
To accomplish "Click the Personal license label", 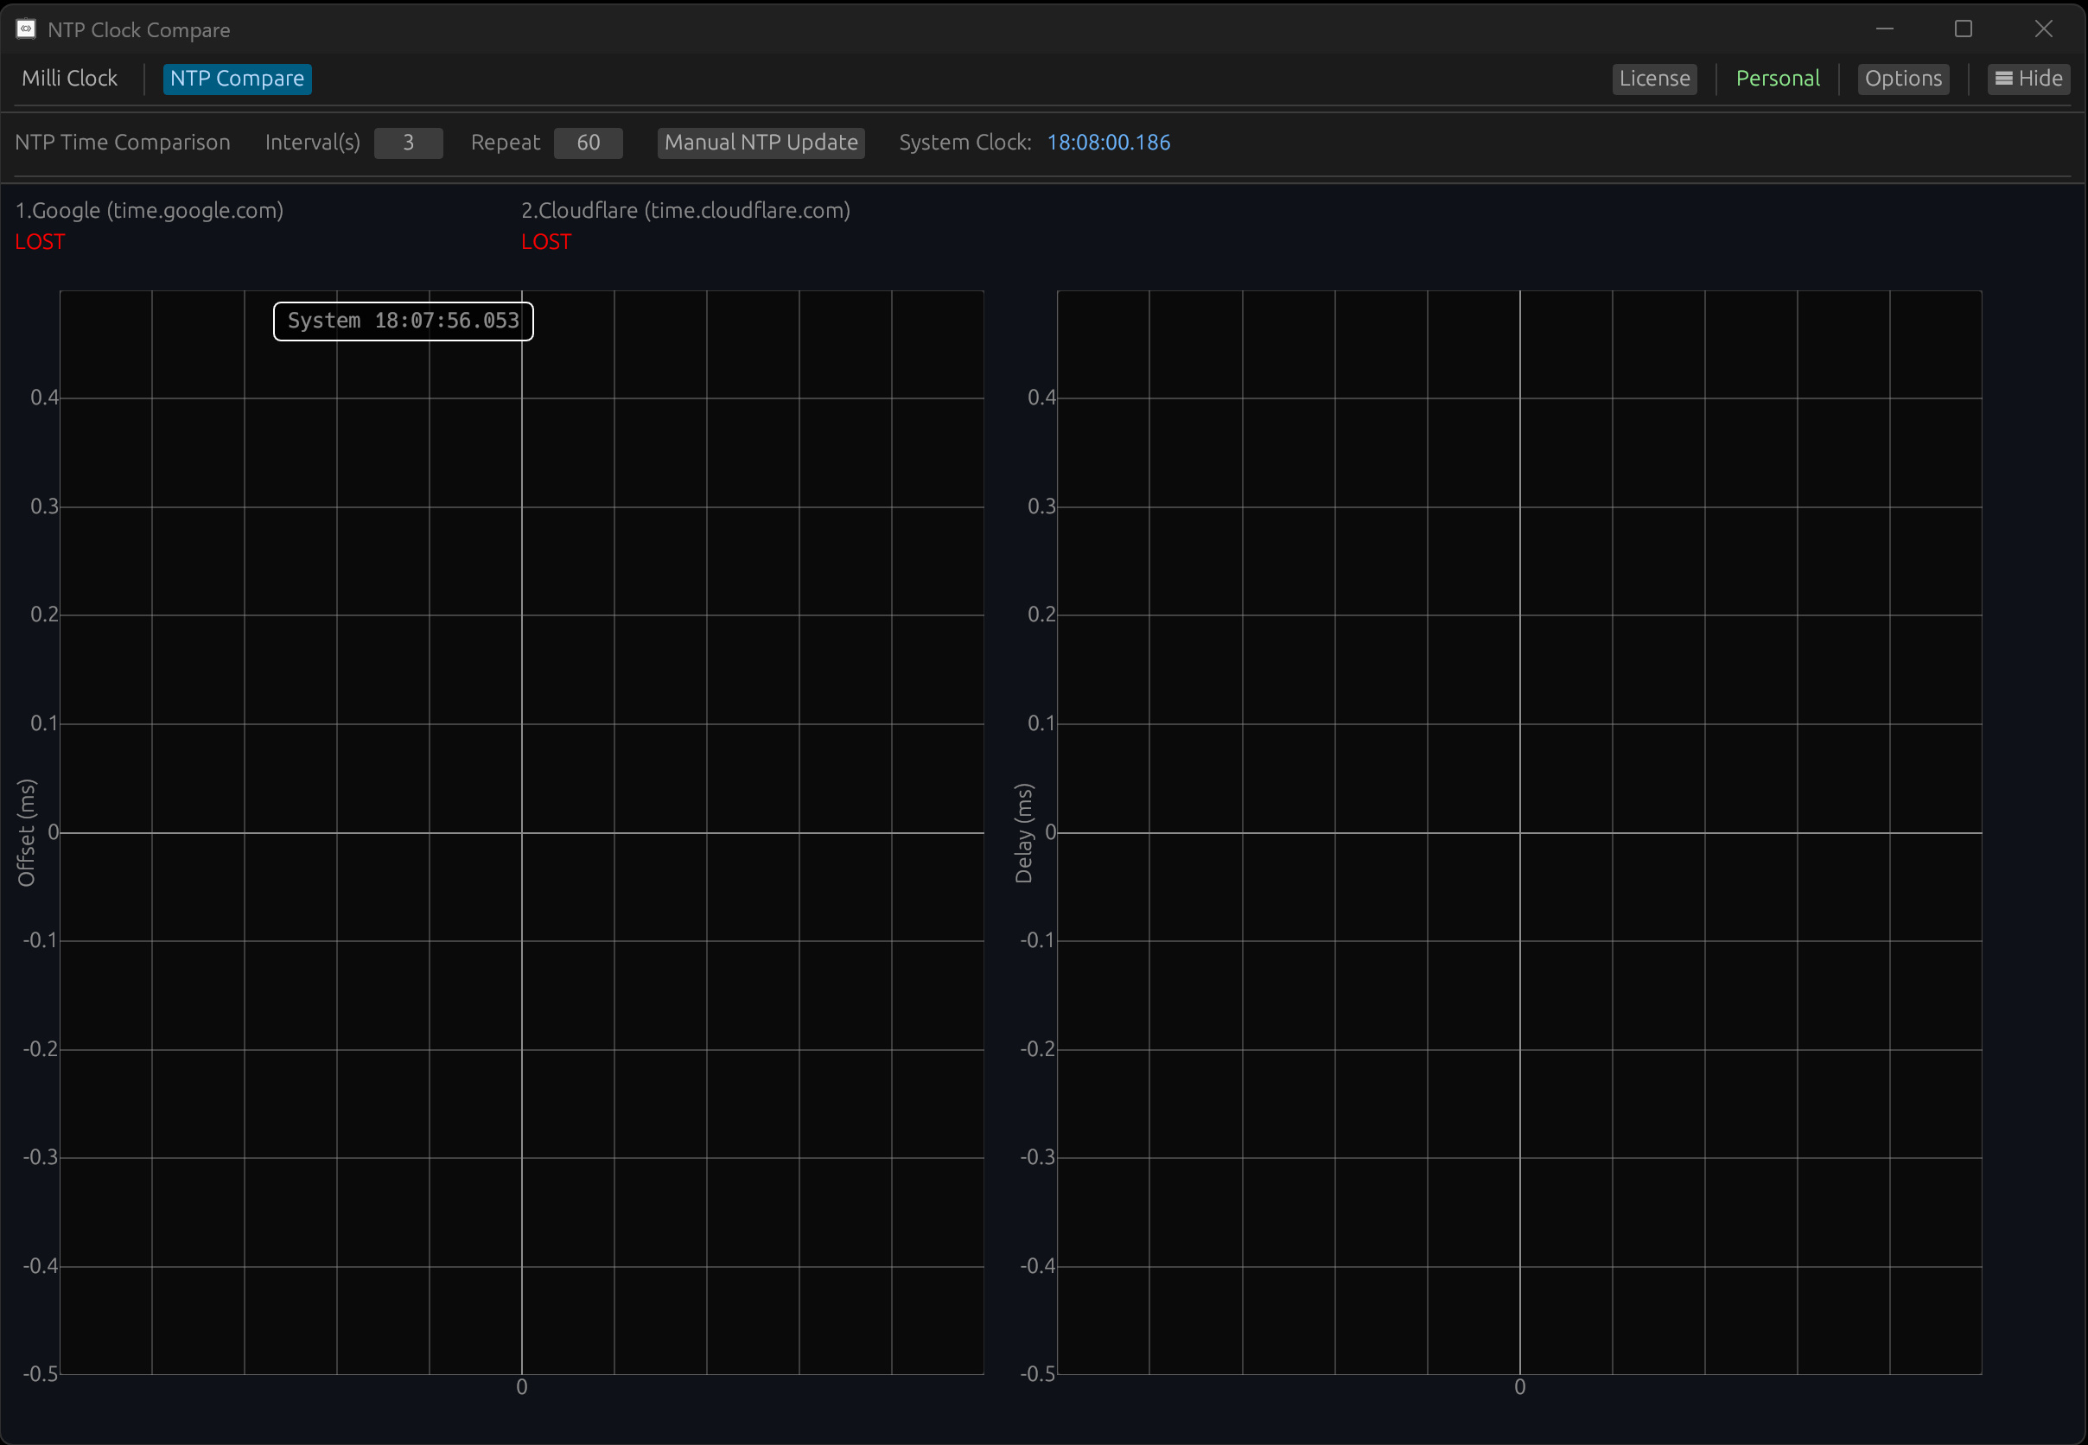I will click(1777, 79).
